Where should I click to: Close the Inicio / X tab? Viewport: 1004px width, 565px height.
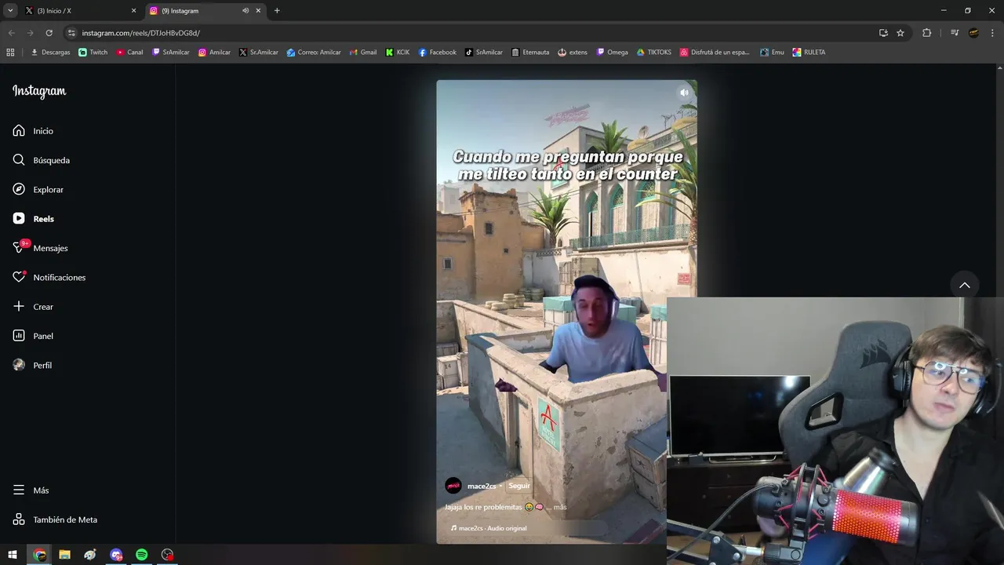133,11
